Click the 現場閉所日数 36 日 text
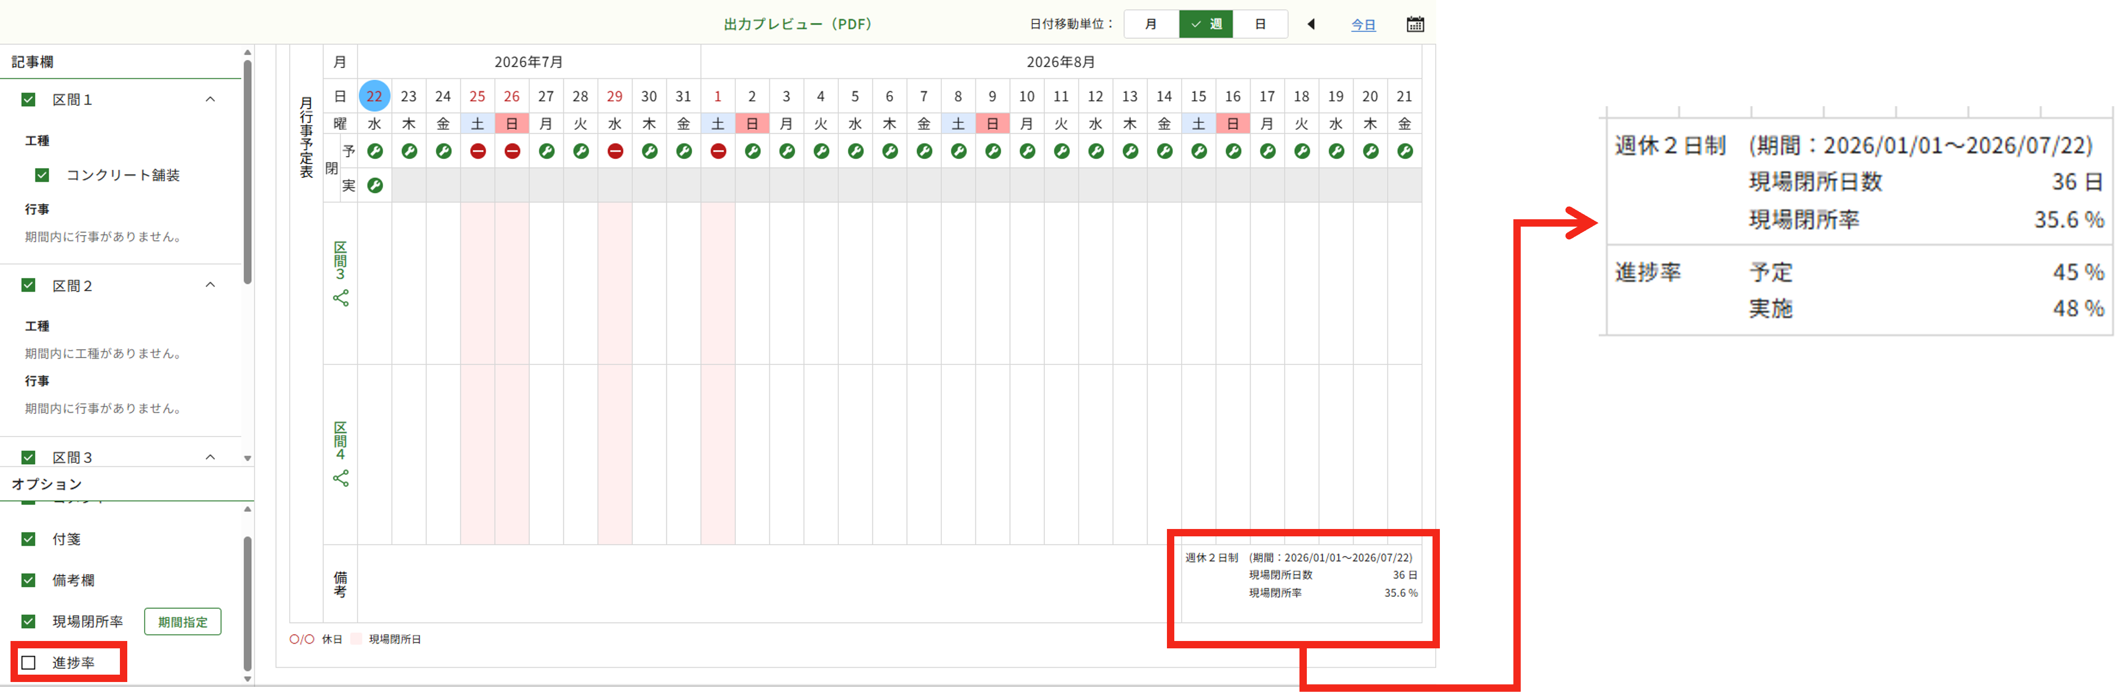Viewport: 2123px width, 692px height. [1333, 575]
